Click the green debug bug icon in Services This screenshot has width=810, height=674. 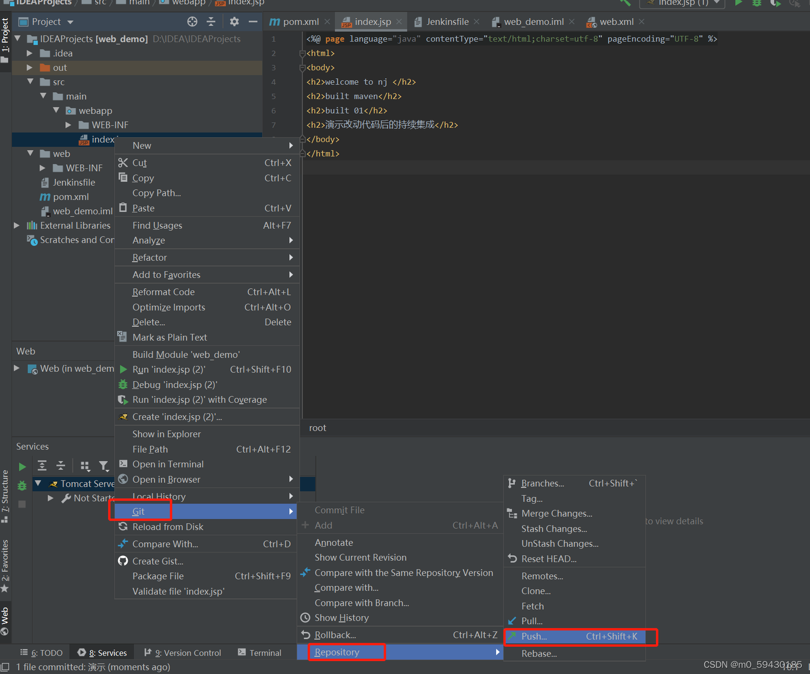coord(22,485)
